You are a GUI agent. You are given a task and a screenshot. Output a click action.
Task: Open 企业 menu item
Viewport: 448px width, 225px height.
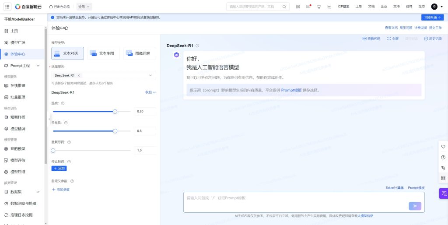pos(384,7)
